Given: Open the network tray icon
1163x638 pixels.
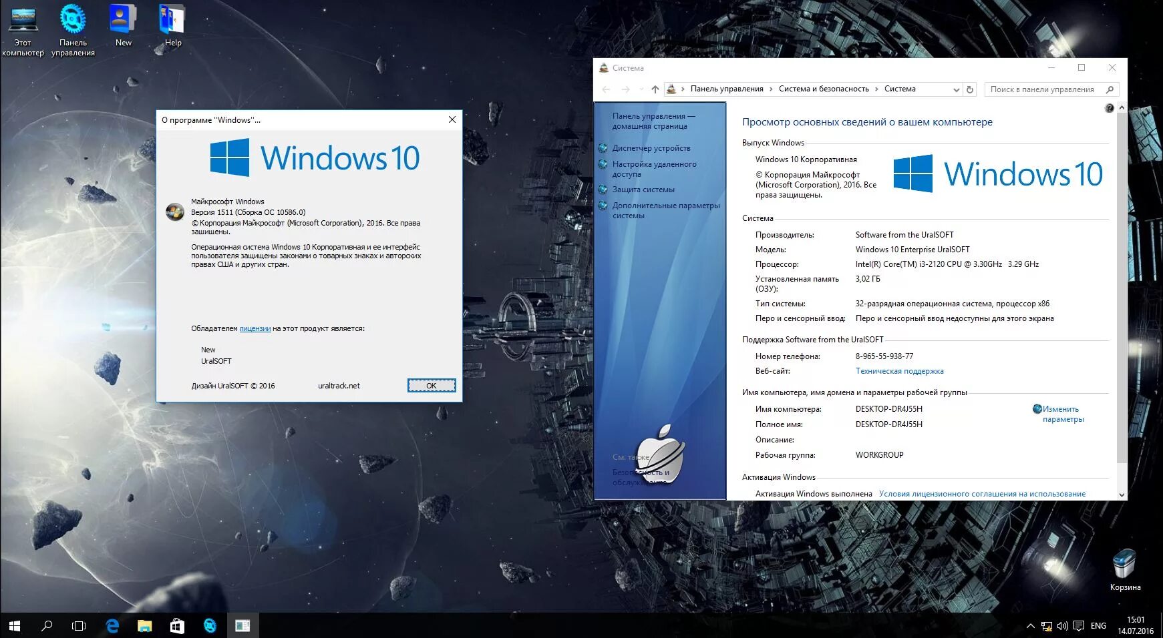Looking at the screenshot, I should (1047, 626).
